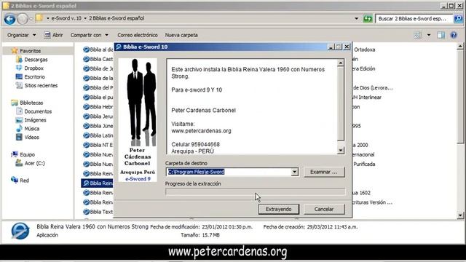Click the e-Sword icon in details pane

tap(20, 231)
